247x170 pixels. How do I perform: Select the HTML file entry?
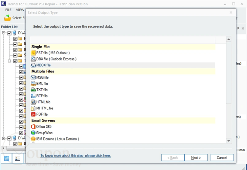click(43, 102)
